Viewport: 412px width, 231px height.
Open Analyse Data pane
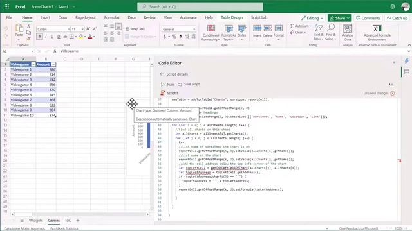click(x=348, y=33)
